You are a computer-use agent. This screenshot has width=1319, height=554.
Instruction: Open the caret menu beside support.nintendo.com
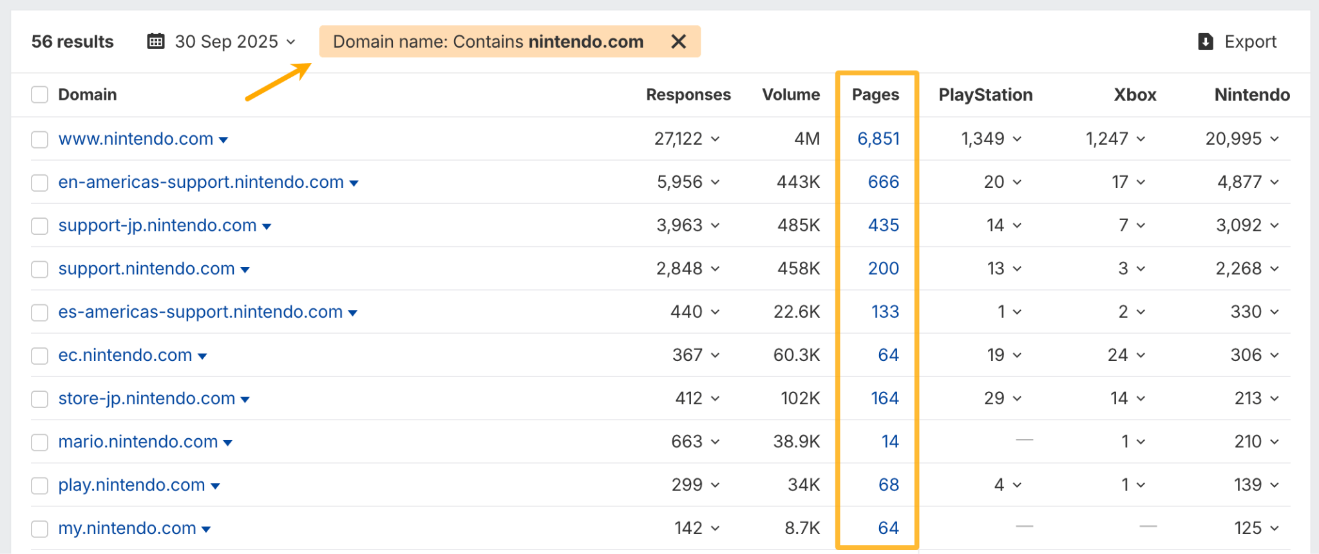tap(245, 270)
